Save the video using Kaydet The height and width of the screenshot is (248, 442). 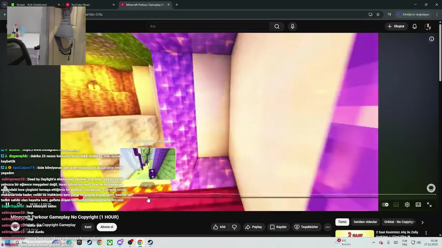click(x=278, y=227)
